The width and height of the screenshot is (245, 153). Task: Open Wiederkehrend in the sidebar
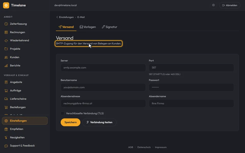tap(25, 41)
